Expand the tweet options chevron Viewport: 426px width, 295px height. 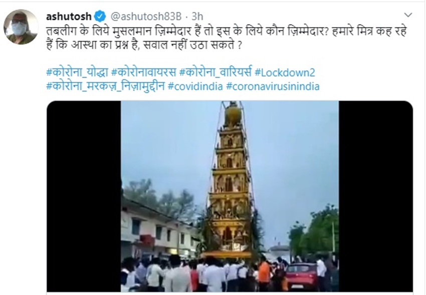[x=408, y=15]
